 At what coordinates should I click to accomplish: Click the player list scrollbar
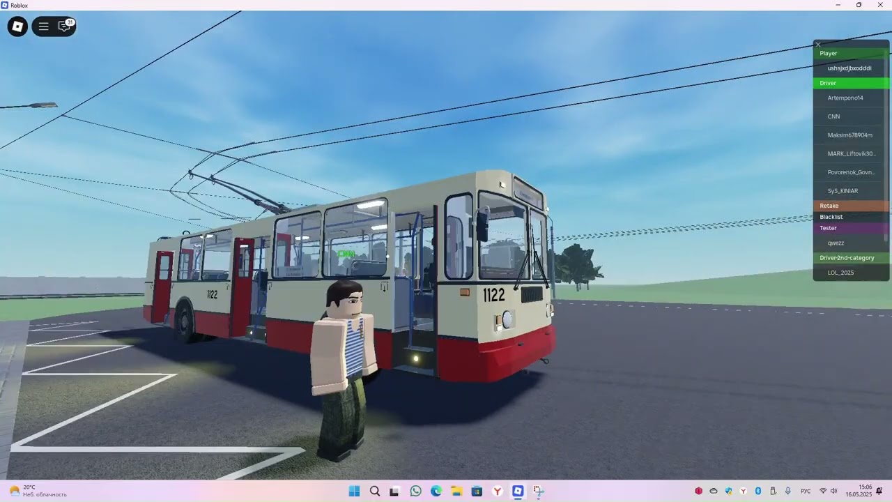click(x=887, y=145)
